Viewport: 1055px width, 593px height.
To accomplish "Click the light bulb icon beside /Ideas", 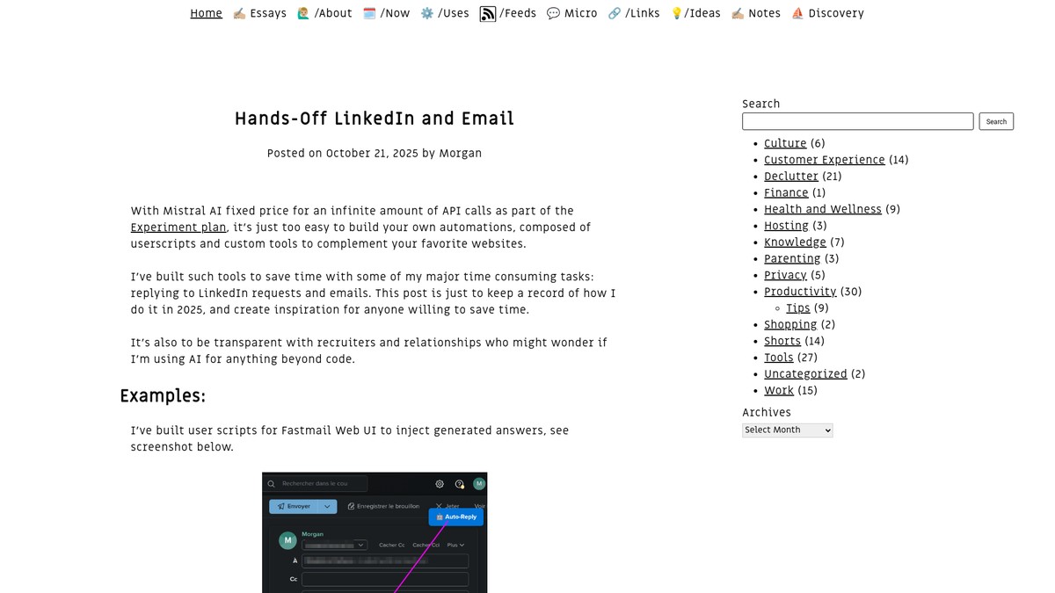I will pos(676,13).
